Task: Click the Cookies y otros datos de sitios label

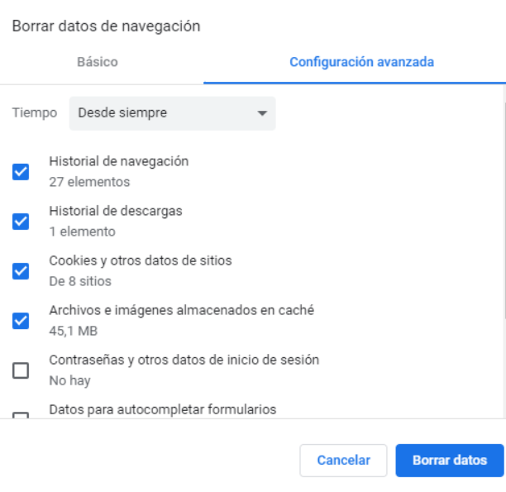Action: pos(141,260)
